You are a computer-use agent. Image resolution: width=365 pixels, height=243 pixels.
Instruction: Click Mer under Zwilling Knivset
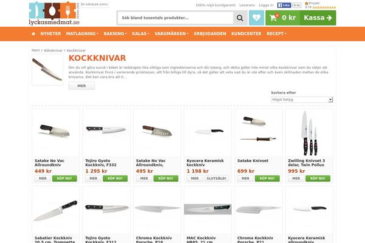coord(296,179)
